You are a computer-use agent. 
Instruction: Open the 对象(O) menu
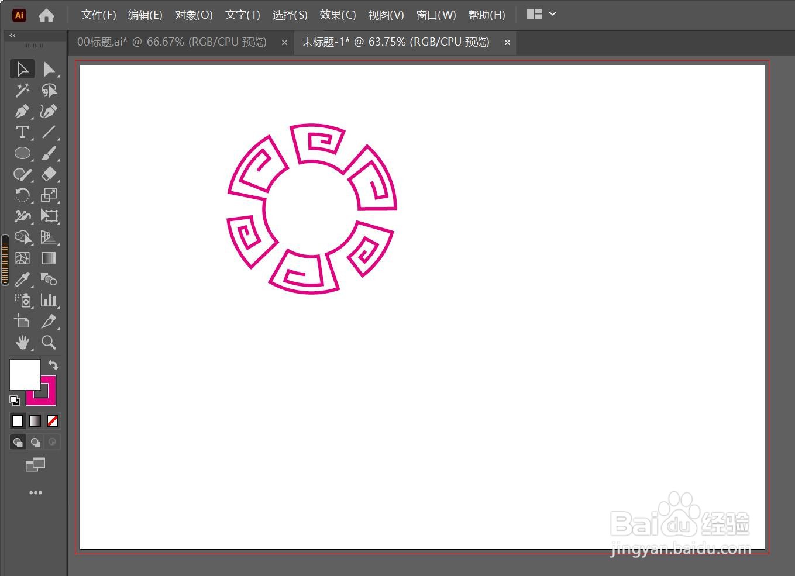coord(194,15)
